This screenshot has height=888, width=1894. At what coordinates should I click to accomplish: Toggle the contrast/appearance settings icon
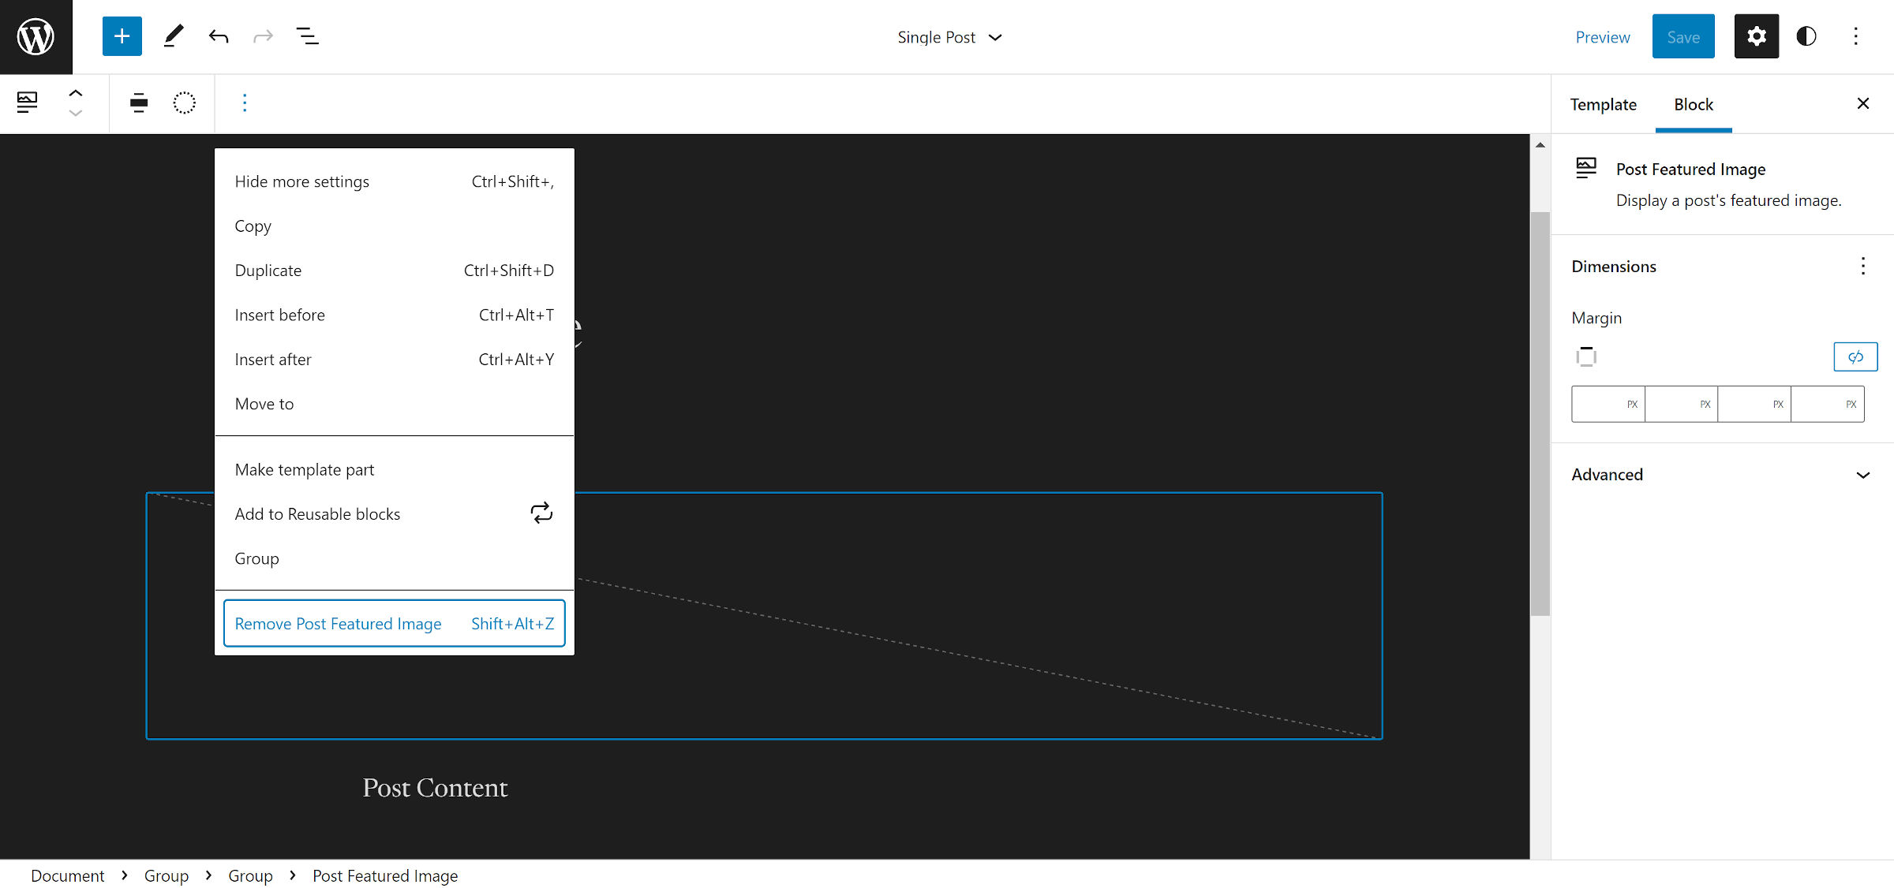point(1807,36)
